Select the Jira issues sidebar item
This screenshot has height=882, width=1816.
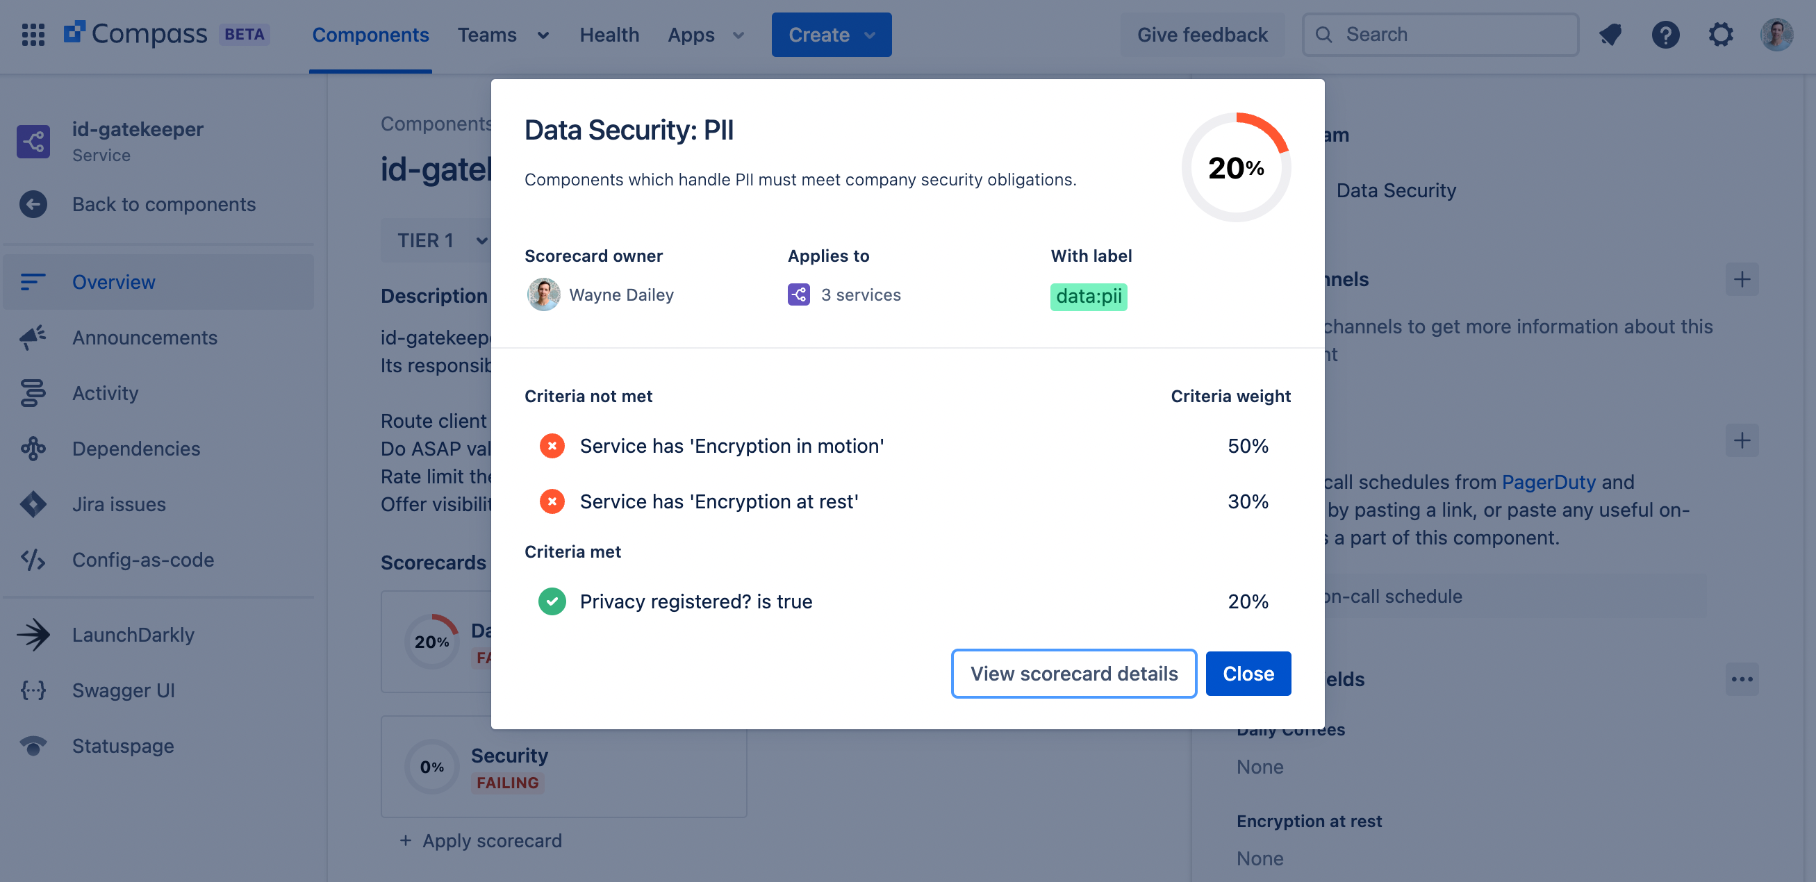click(x=119, y=504)
